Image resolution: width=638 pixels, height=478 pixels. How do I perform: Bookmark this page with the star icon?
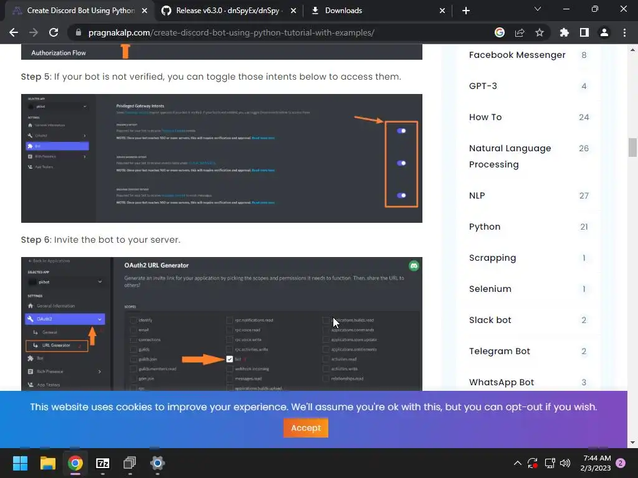pyautogui.click(x=540, y=32)
